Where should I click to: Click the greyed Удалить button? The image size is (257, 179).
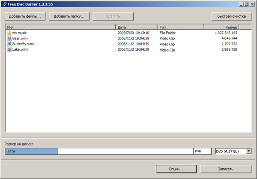[x=113, y=16]
